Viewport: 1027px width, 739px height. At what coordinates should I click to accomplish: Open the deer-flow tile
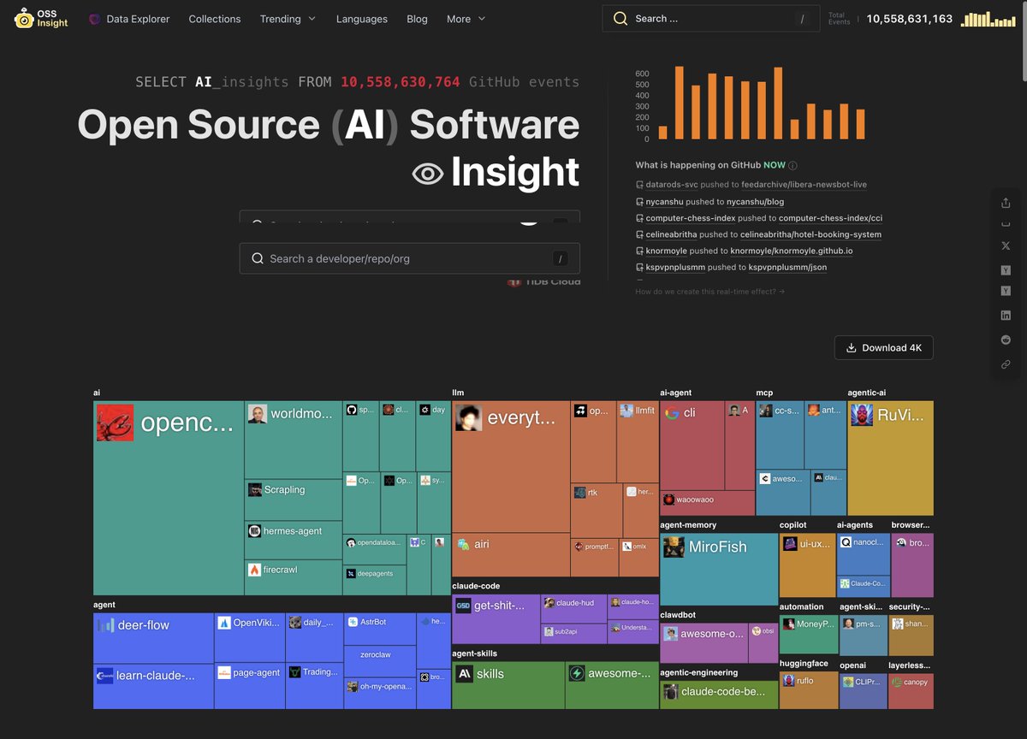(153, 638)
